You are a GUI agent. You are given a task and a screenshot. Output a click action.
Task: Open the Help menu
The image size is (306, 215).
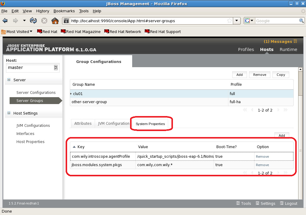coord(97,11)
